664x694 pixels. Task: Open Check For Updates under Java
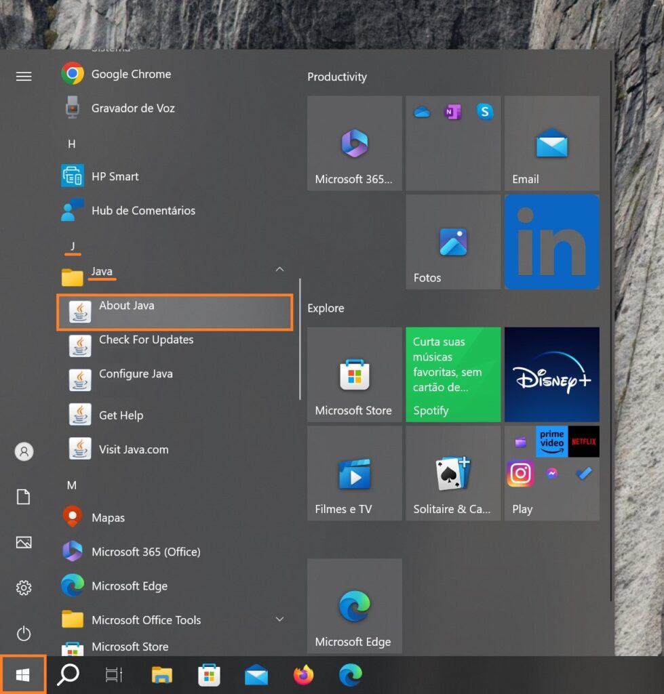point(146,340)
